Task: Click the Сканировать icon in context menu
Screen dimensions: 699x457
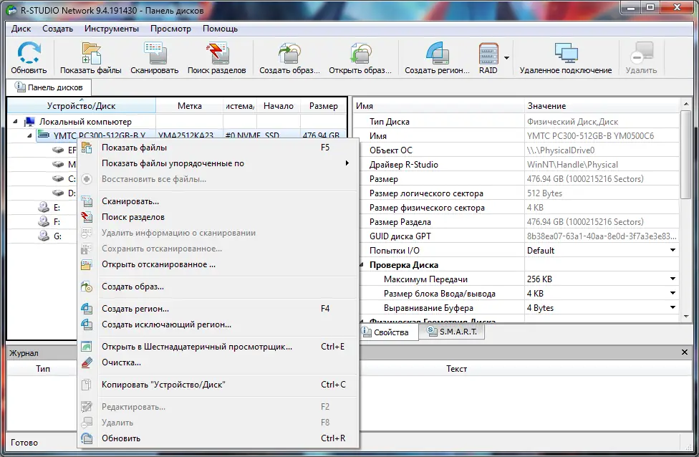Action: (x=87, y=201)
